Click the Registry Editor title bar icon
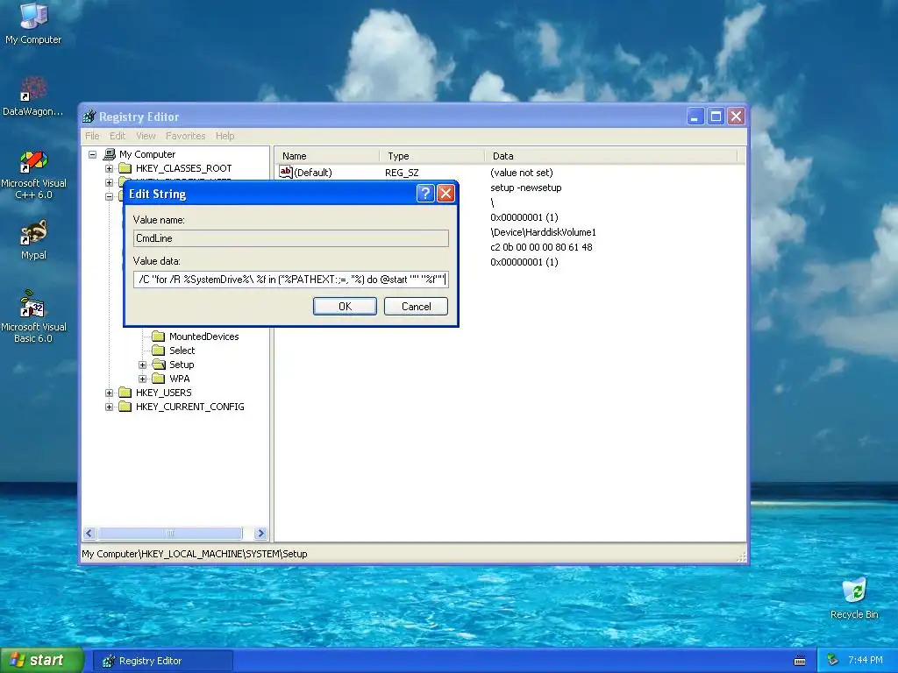898x673 pixels. pos(89,117)
